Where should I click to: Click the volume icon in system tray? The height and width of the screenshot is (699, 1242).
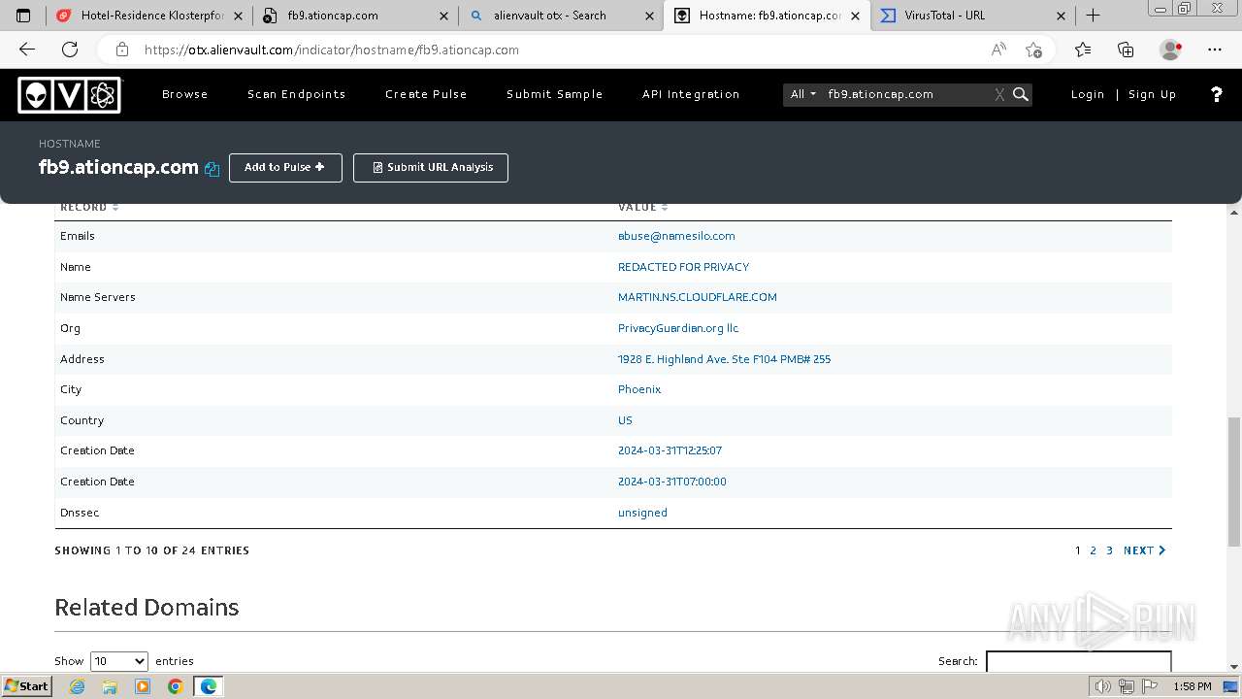1102,686
